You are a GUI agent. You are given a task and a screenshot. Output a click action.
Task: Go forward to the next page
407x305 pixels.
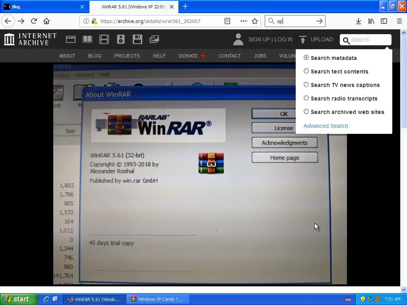point(21,21)
